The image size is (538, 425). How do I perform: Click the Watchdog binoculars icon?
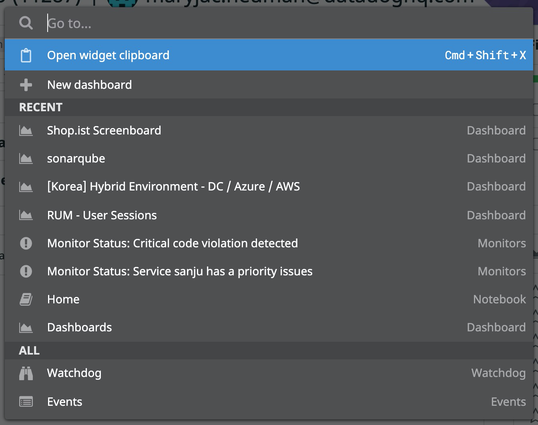pos(26,373)
